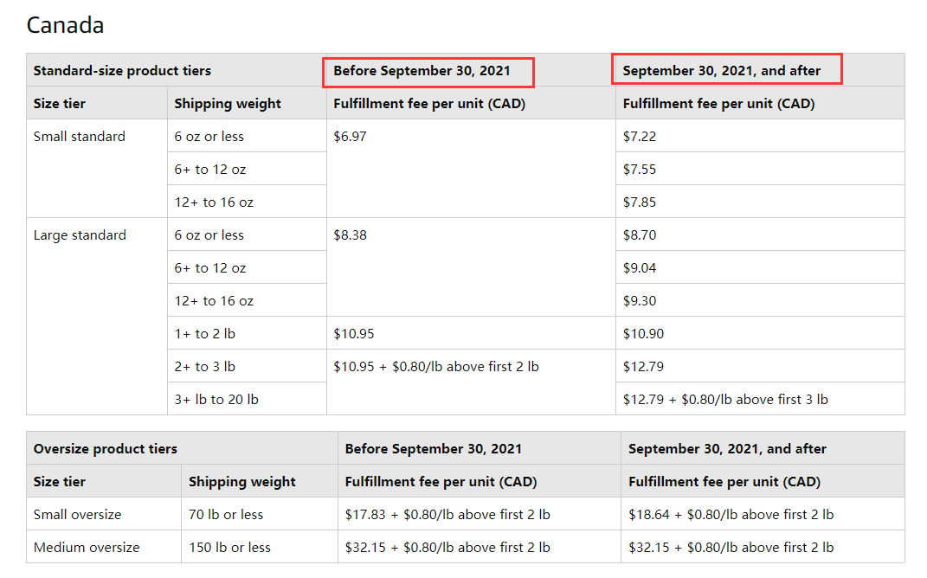Select the $8.38 fulfillment fee cell
The height and width of the screenshot is (578, 927).
[x=471, y=267]
